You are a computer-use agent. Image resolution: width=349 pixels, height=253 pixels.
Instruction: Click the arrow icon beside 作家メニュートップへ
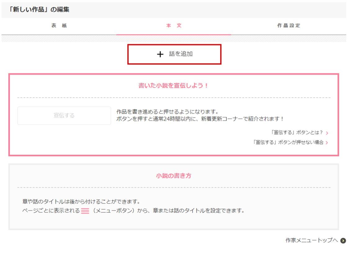(x=343, y=240)
